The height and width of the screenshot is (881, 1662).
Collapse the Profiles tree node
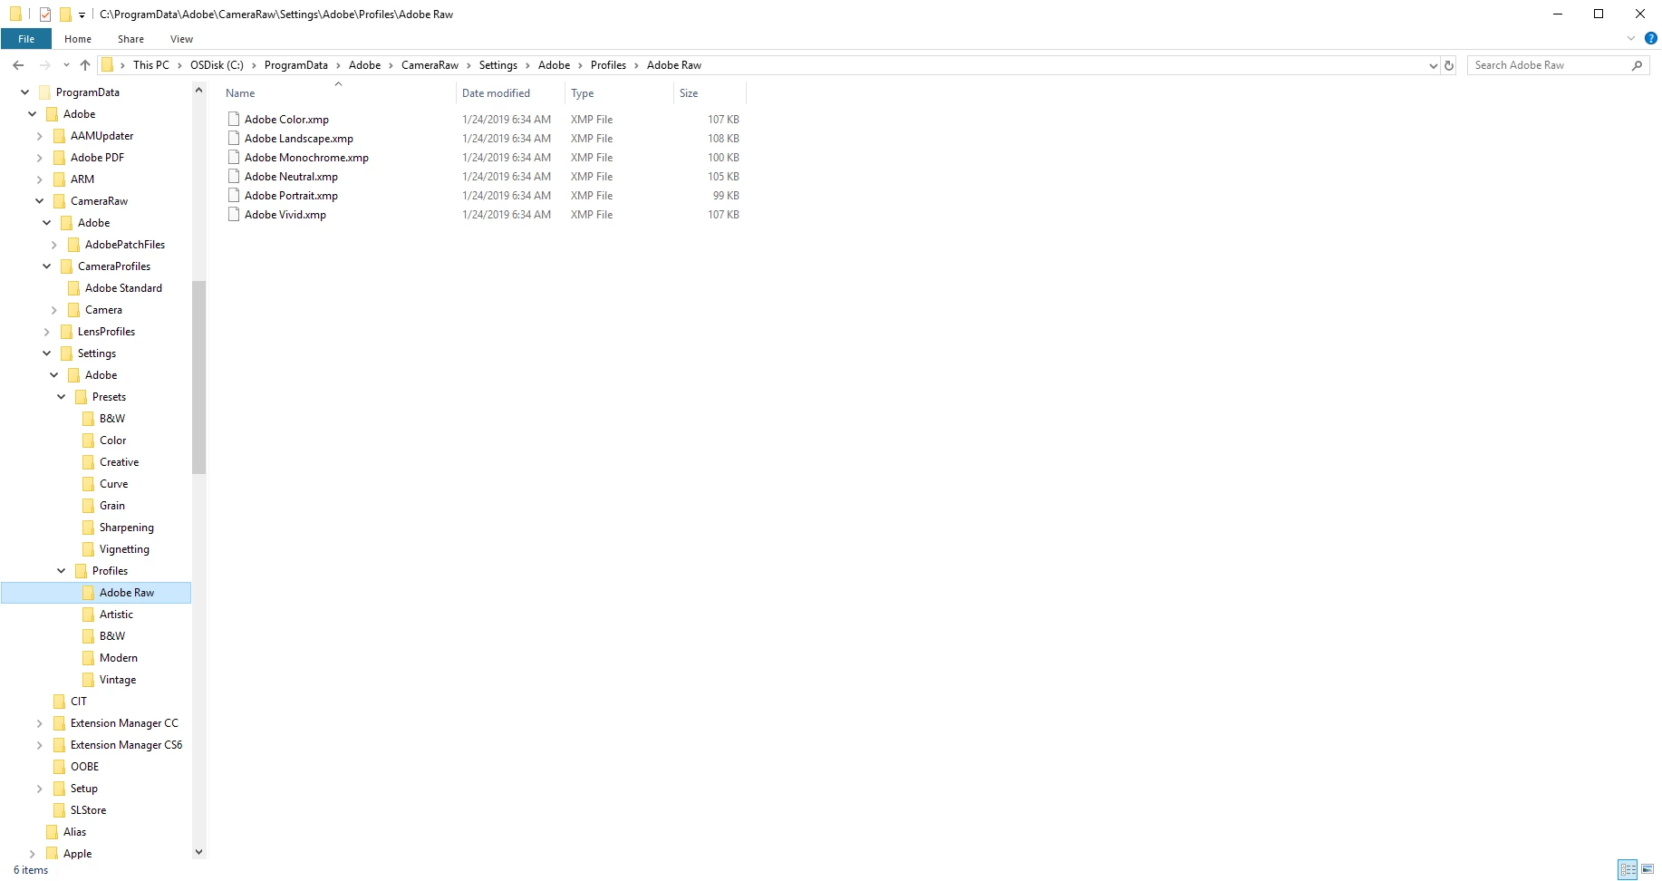pos(61,571)
